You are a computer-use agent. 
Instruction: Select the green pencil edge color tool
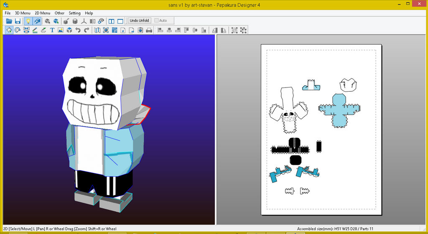(x=35, y=30)
